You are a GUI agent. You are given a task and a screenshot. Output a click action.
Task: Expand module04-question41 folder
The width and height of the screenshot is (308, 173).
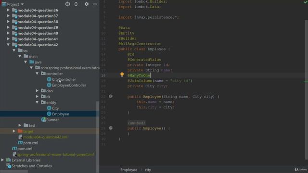tap(8, 39)
